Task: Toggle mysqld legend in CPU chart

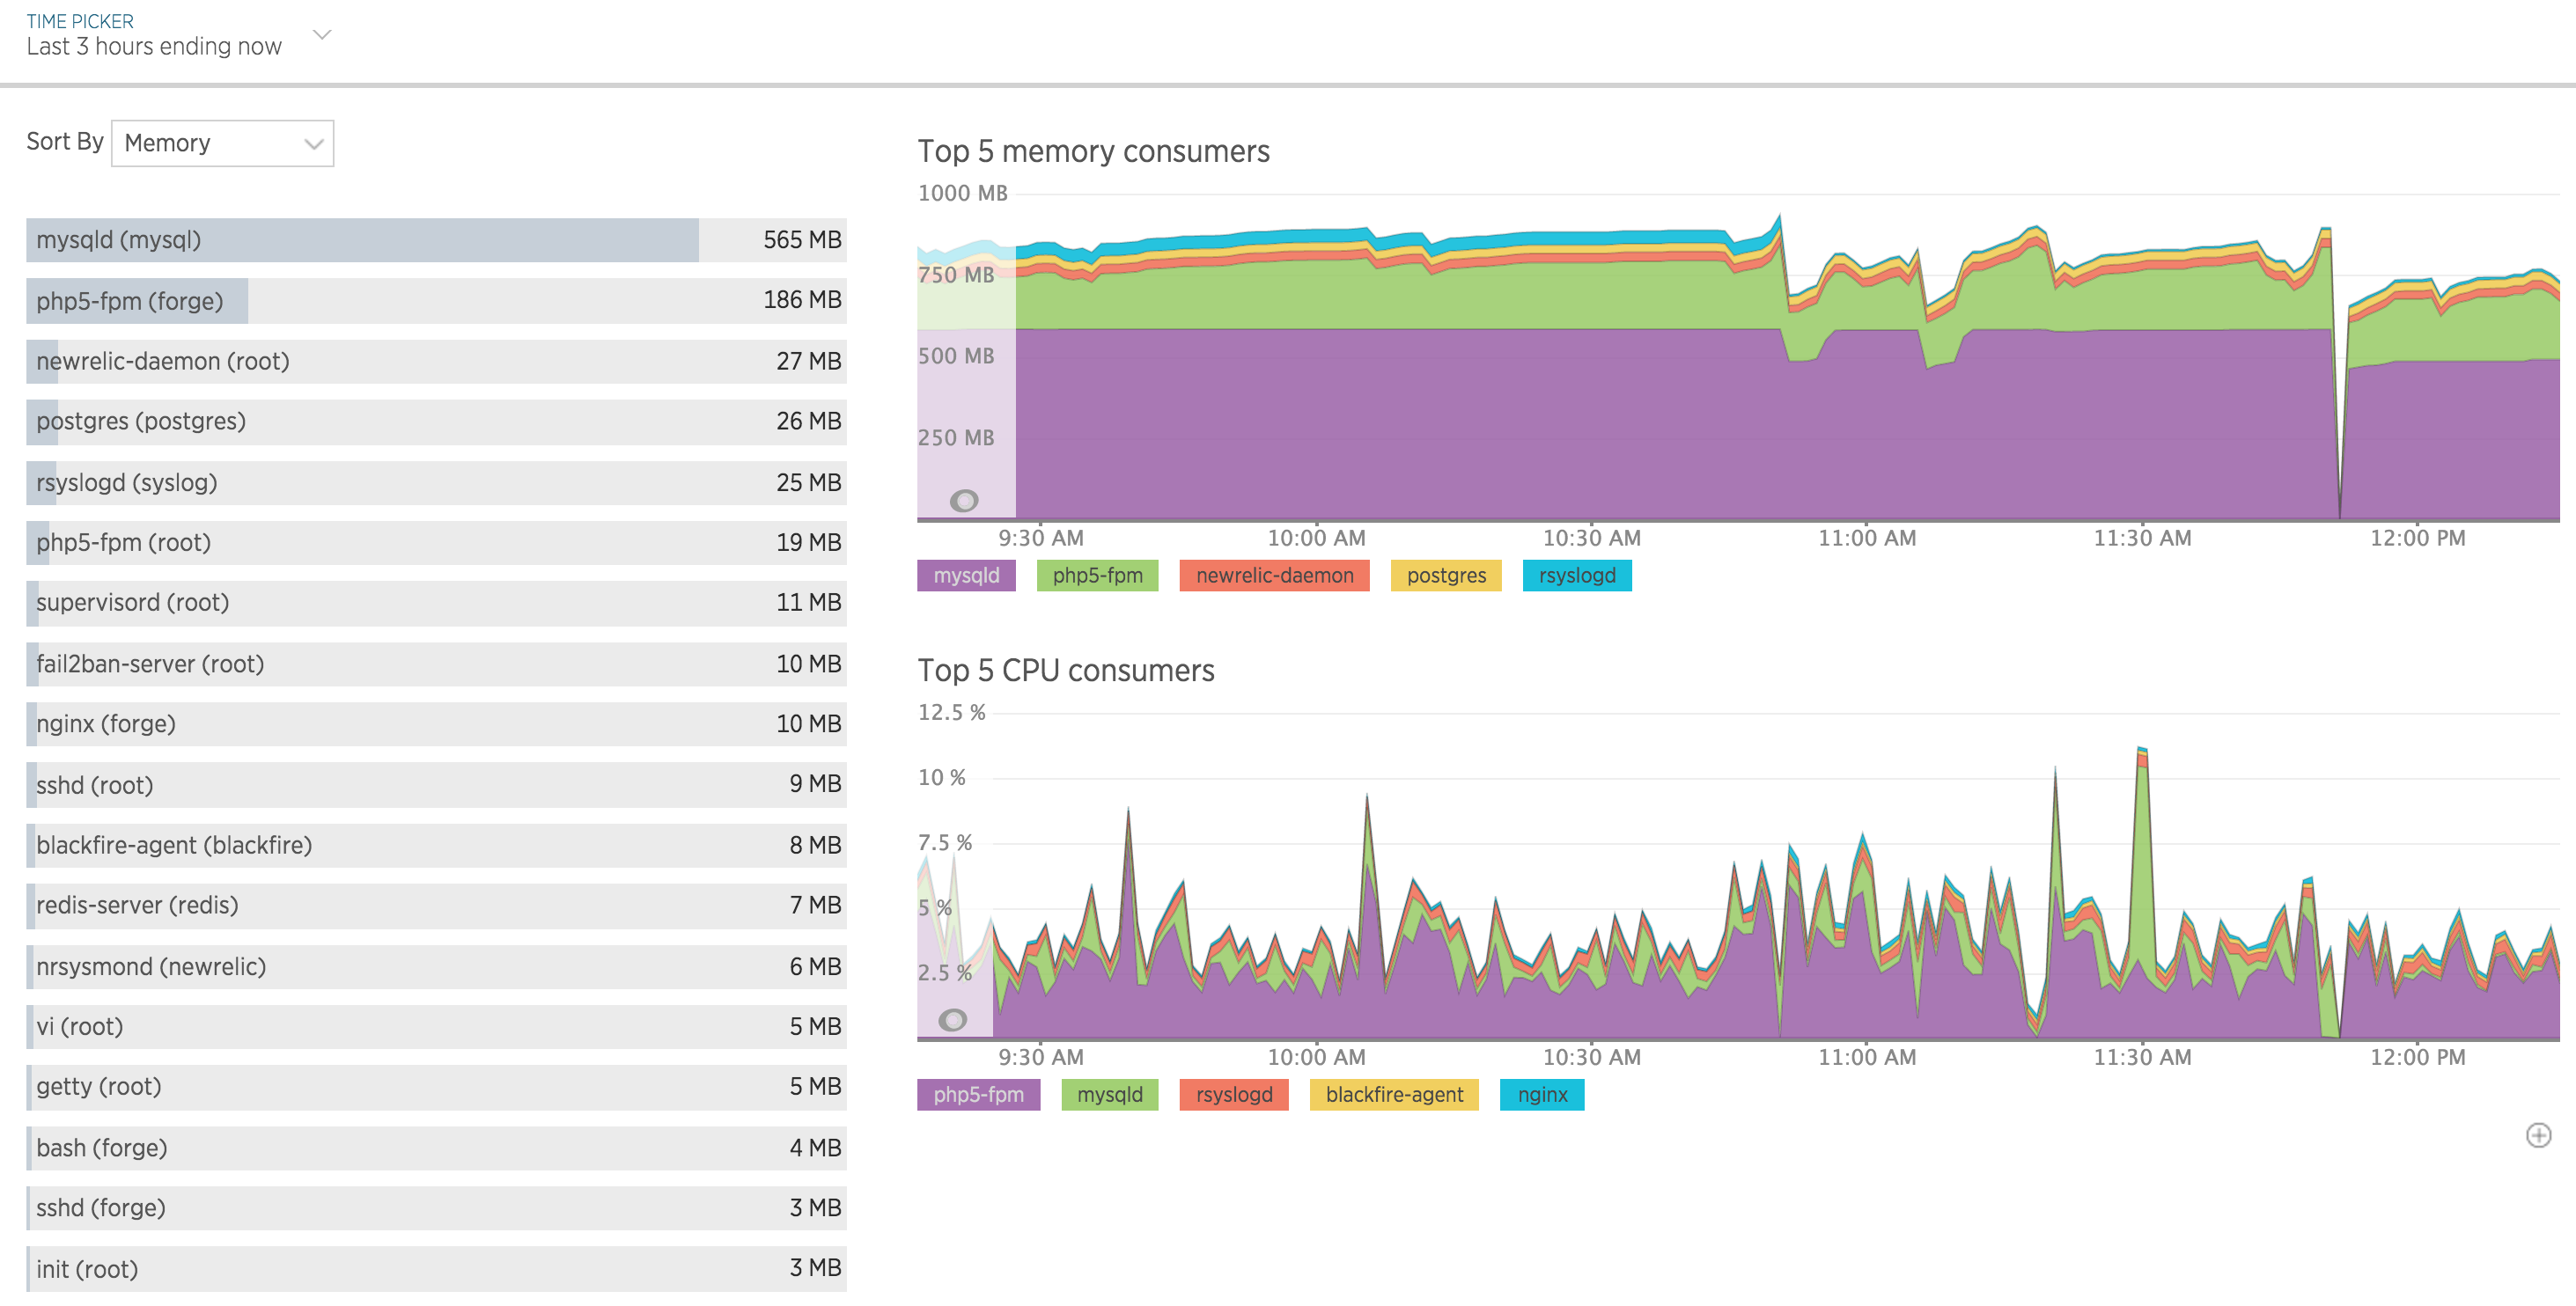Action: pos(1109,1094)
